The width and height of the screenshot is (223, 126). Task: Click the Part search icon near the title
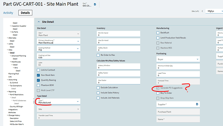pos(95,5)
